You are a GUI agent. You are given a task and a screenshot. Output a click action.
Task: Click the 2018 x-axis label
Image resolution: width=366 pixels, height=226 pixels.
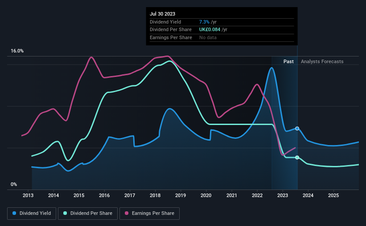coord(155,195)
